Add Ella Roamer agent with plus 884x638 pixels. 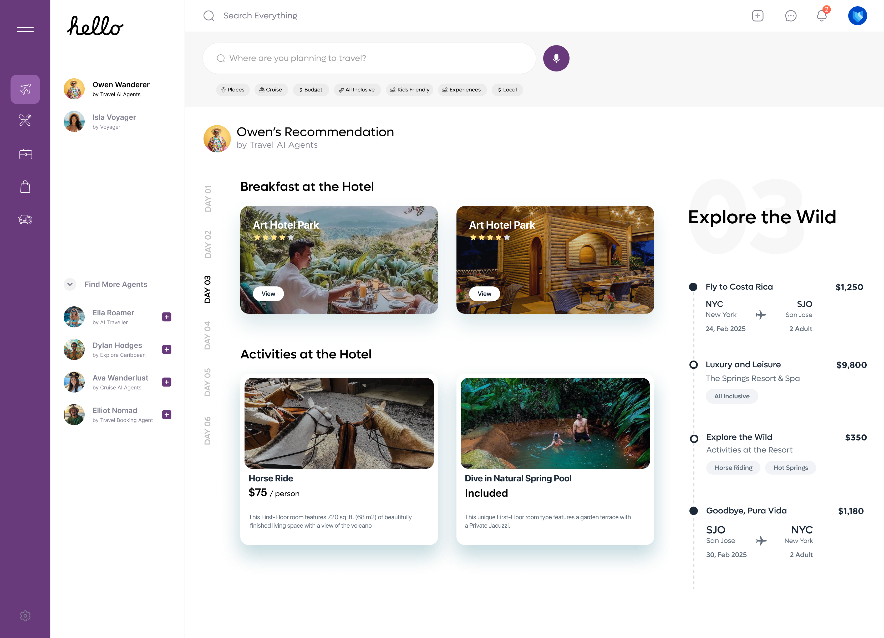166,317
